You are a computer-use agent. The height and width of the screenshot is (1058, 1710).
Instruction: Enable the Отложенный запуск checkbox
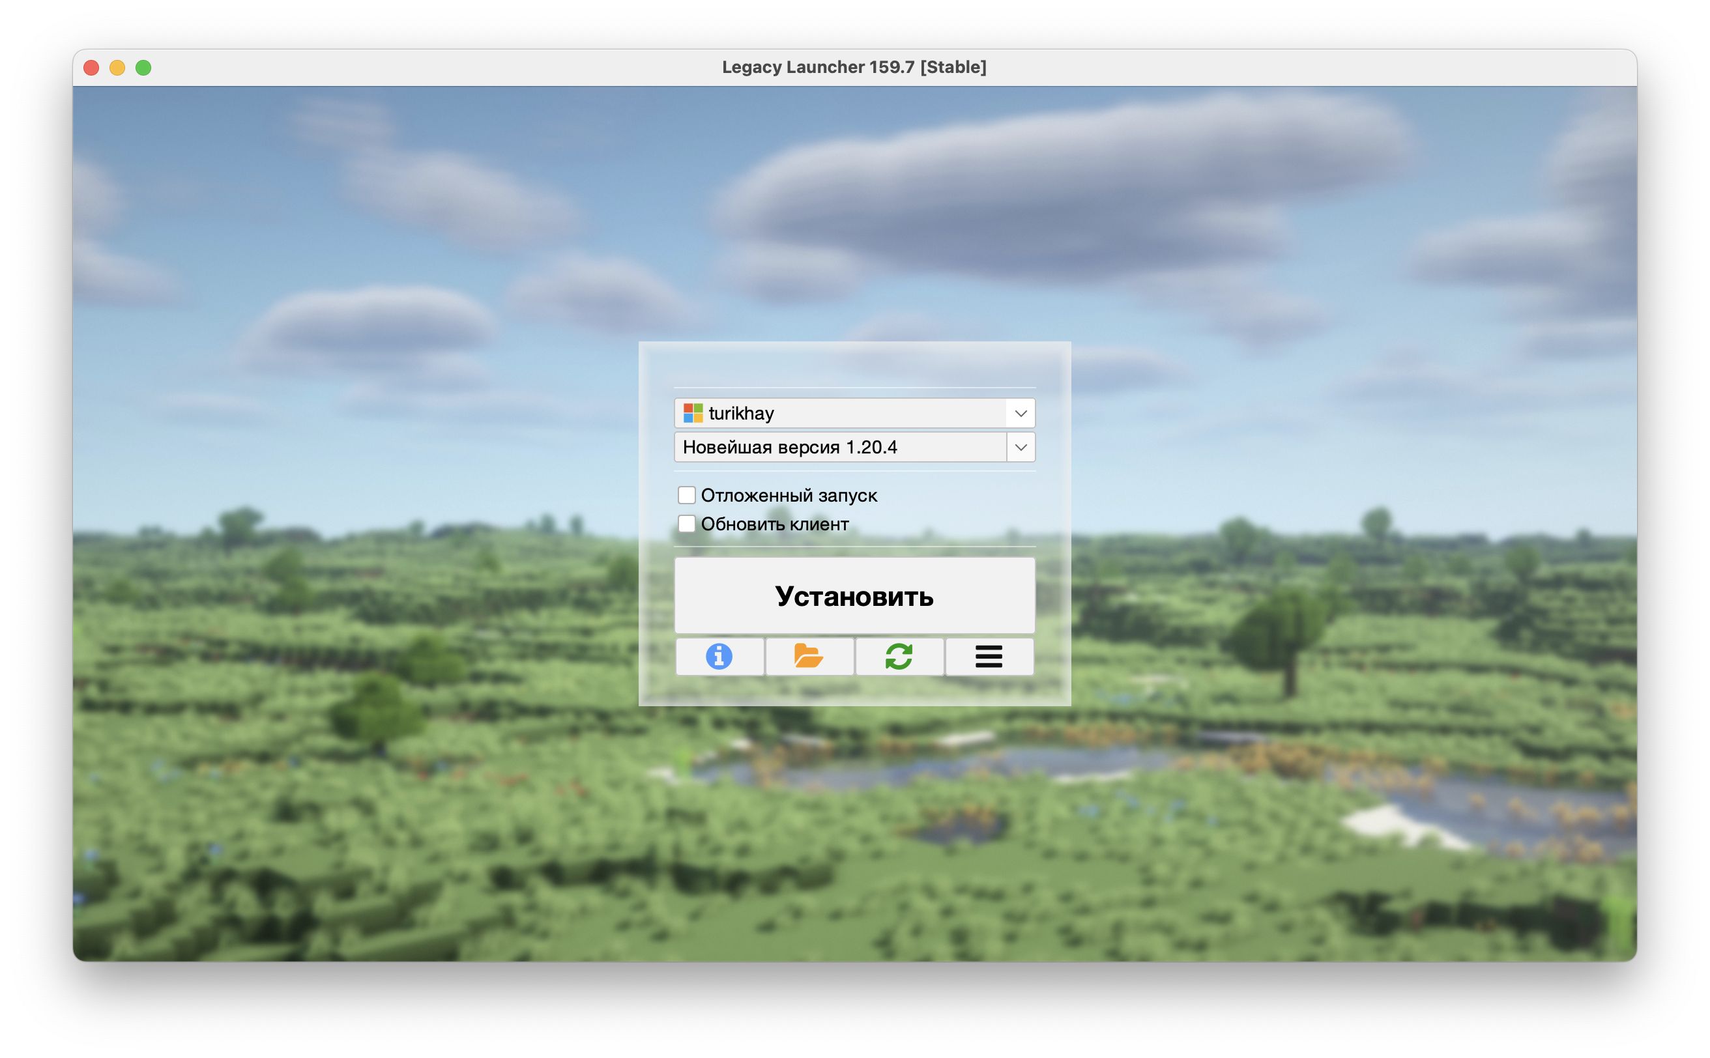pyautogui.click(x=687, y=495)
